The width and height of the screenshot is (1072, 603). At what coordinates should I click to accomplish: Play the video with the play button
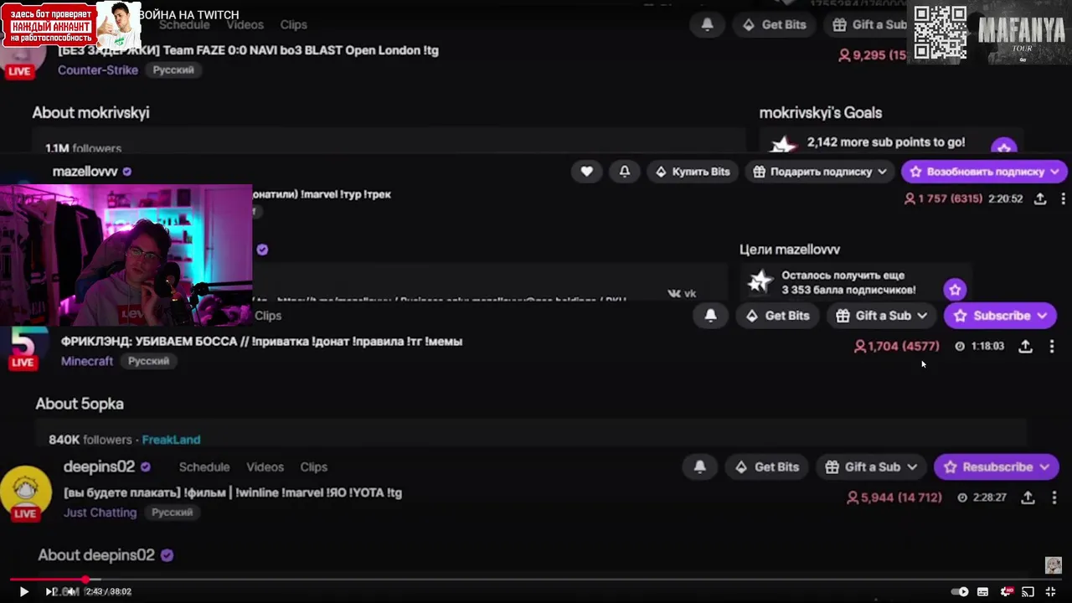tap(23, 592)
